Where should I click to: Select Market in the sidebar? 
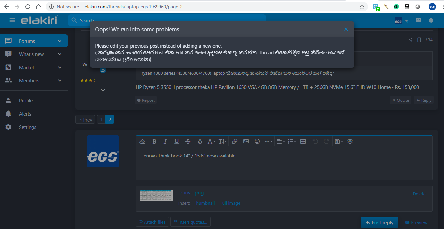click(x=26, y=68)
